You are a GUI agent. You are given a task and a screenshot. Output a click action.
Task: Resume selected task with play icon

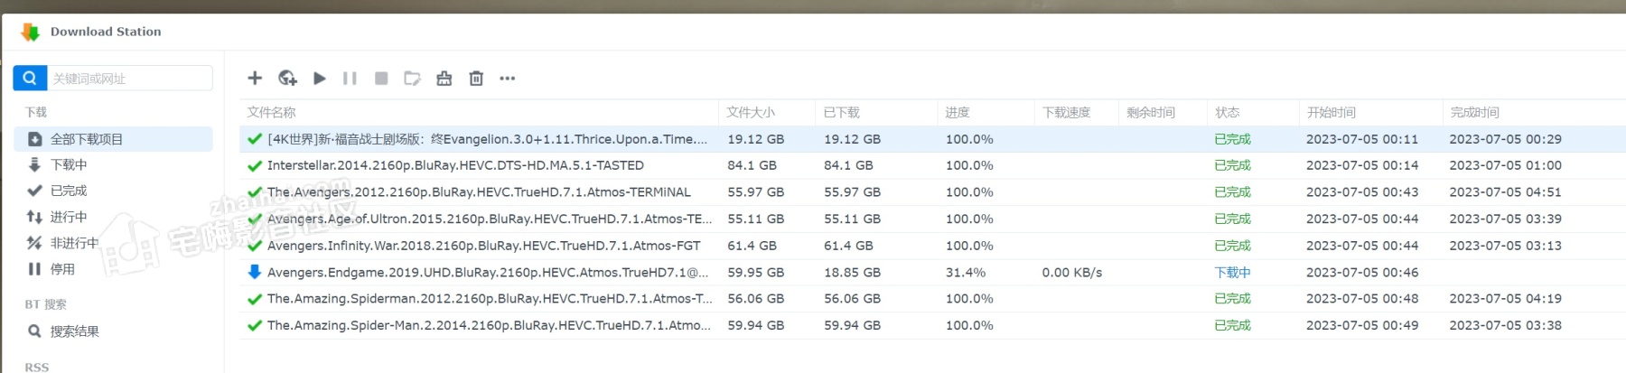tap(319, 79)
